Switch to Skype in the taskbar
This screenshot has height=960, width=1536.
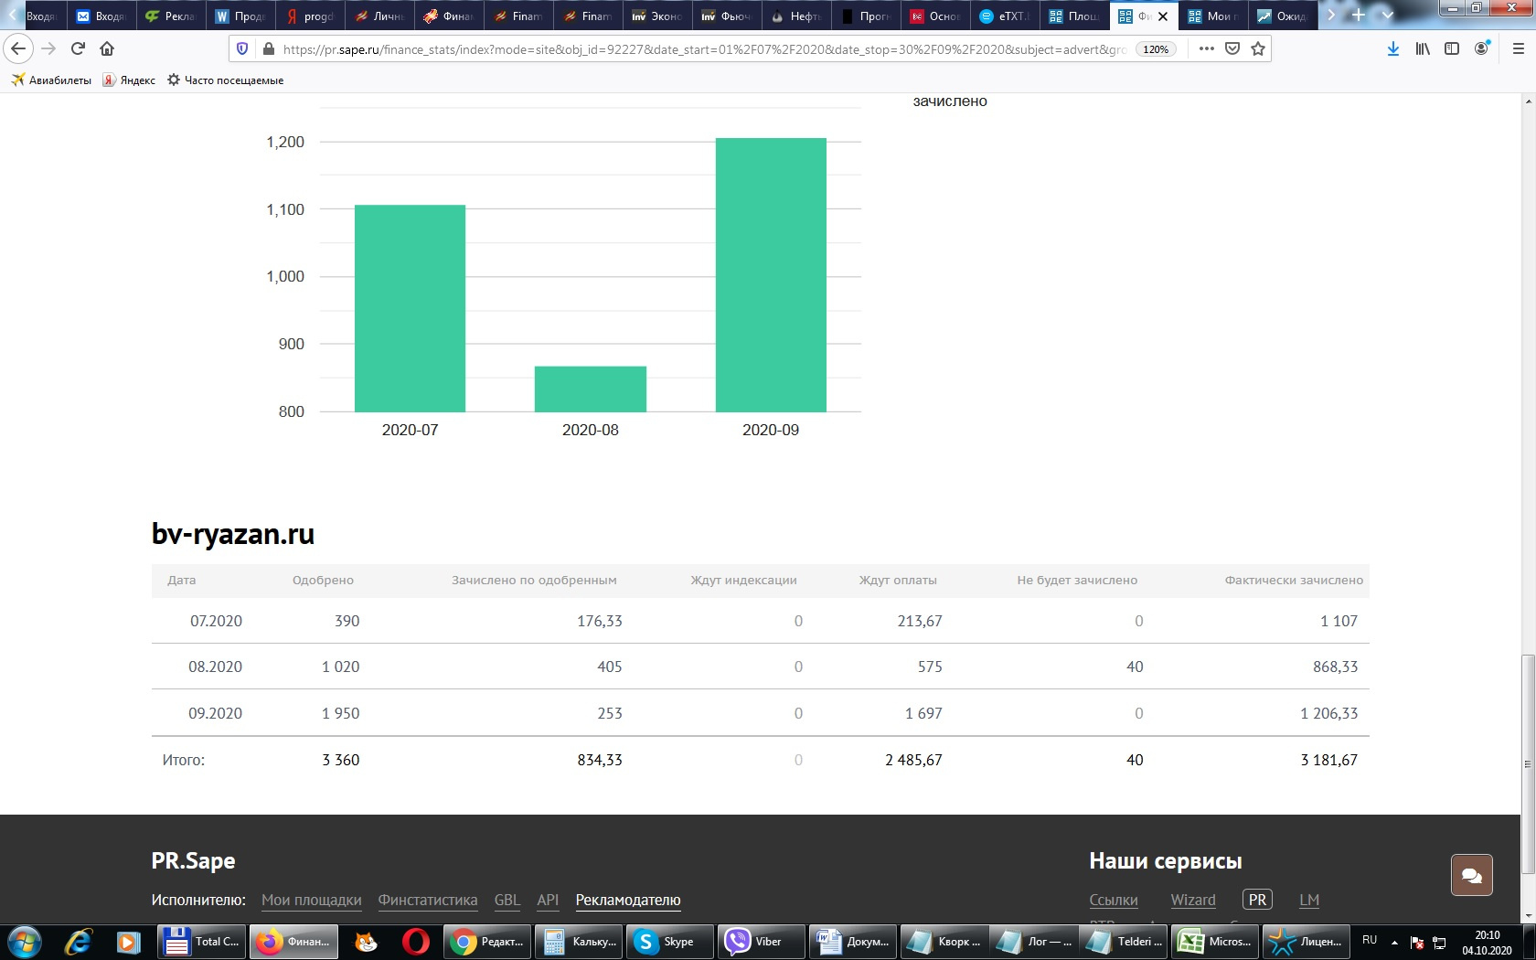(x=670, y=942)
